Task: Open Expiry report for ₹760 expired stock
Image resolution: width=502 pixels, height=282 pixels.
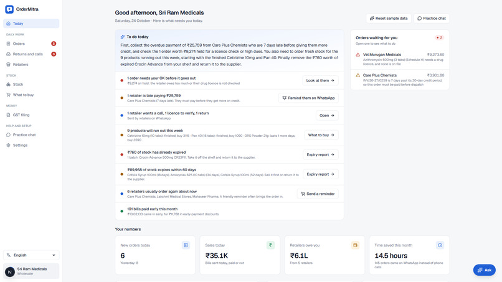Action: [x=321, y=154]
